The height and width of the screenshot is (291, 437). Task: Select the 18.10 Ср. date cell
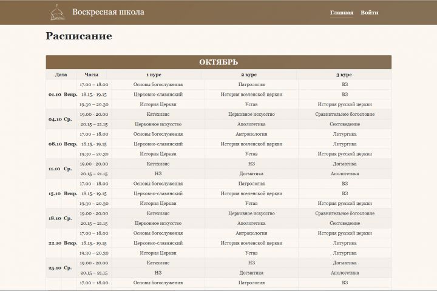click(x=60, y=218)
